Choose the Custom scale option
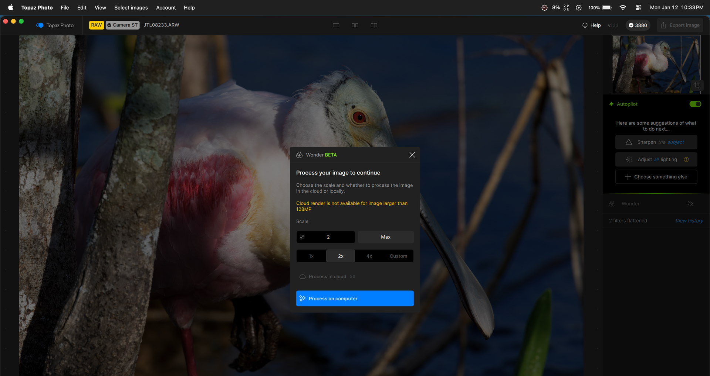The width and height of the screenshot is (710, 376). click(398, 256)
